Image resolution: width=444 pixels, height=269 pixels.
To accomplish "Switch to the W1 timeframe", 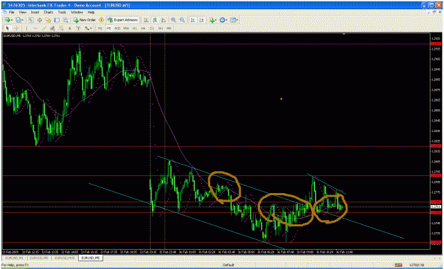I will (x=161, y=28).
